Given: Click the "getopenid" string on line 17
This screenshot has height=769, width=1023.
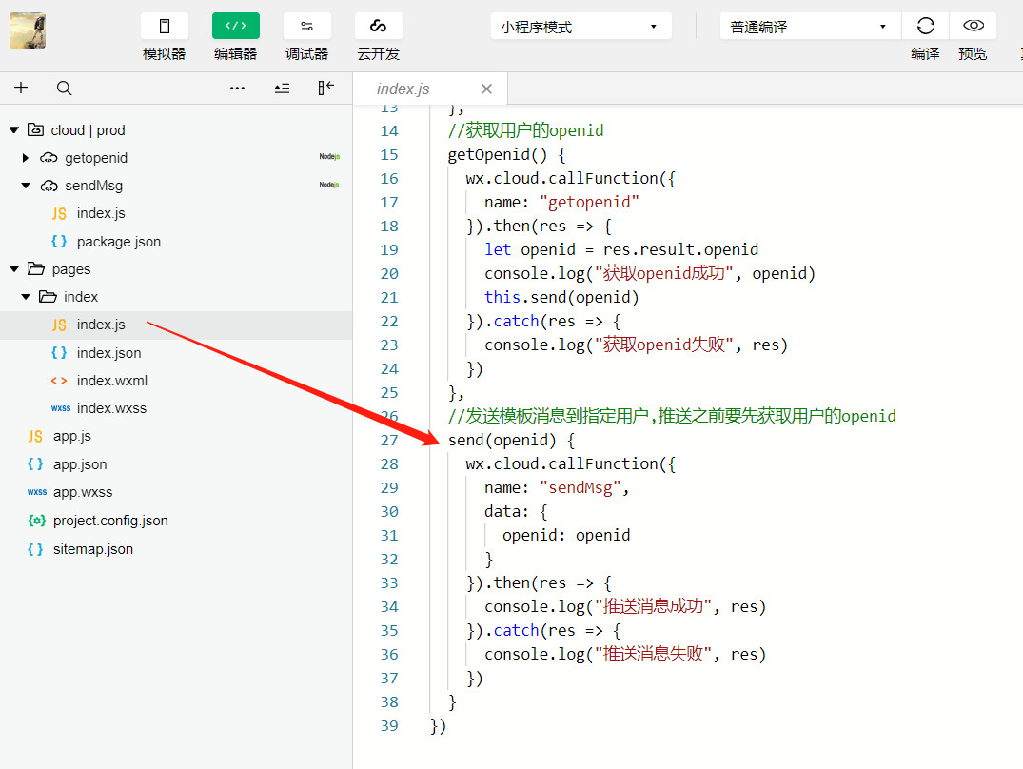Looking at the screenshot, I should (589, 202).
